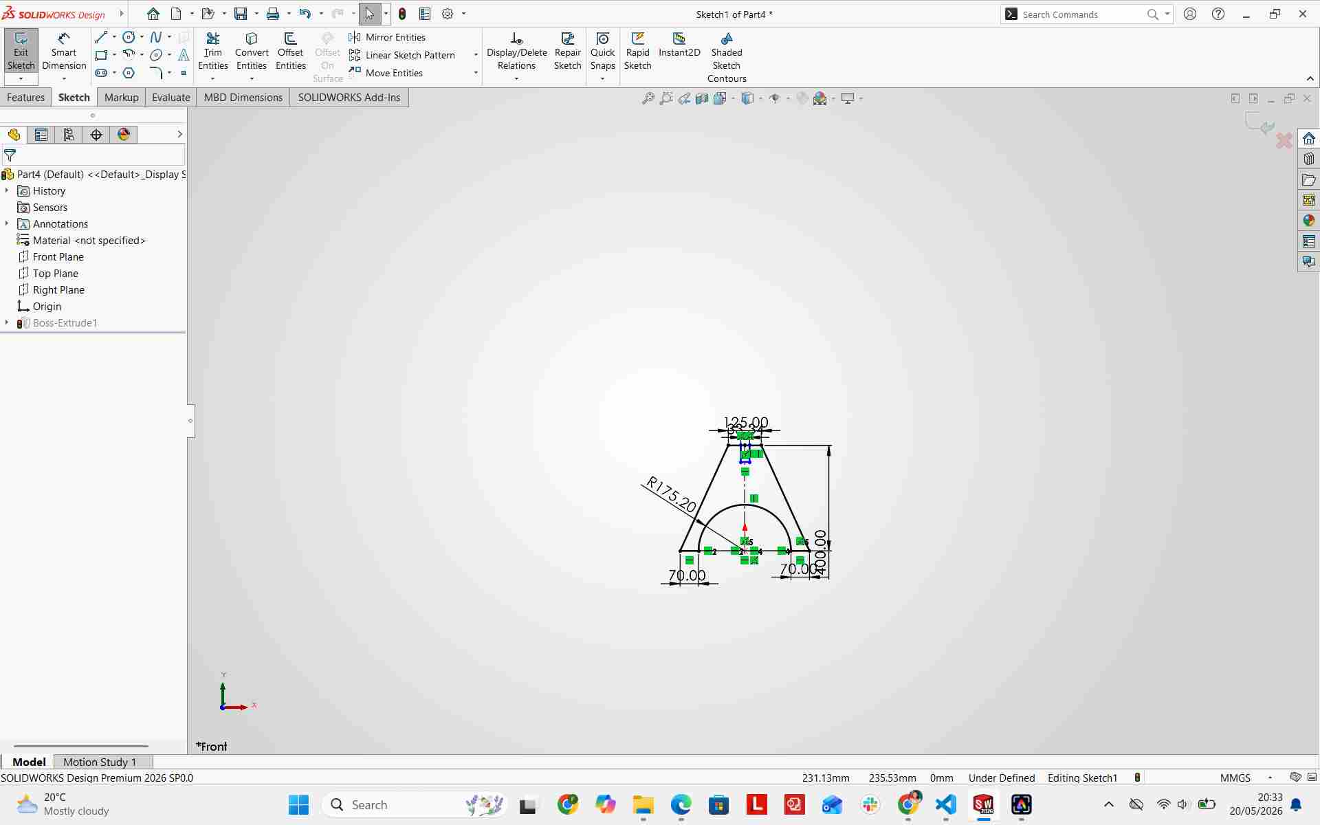This screenshot has height=825, width=1320.
Task: Open the DisplayManager tab
Action: (124, 135)
